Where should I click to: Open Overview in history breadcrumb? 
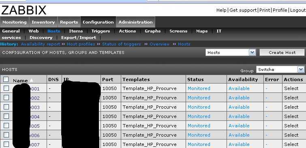(159, 44)
